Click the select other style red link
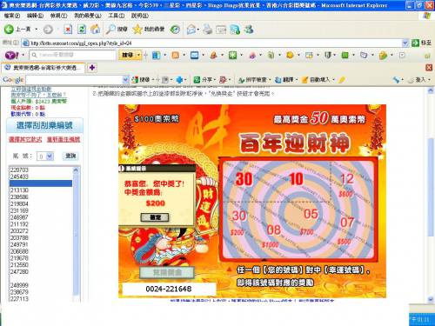 25,139
